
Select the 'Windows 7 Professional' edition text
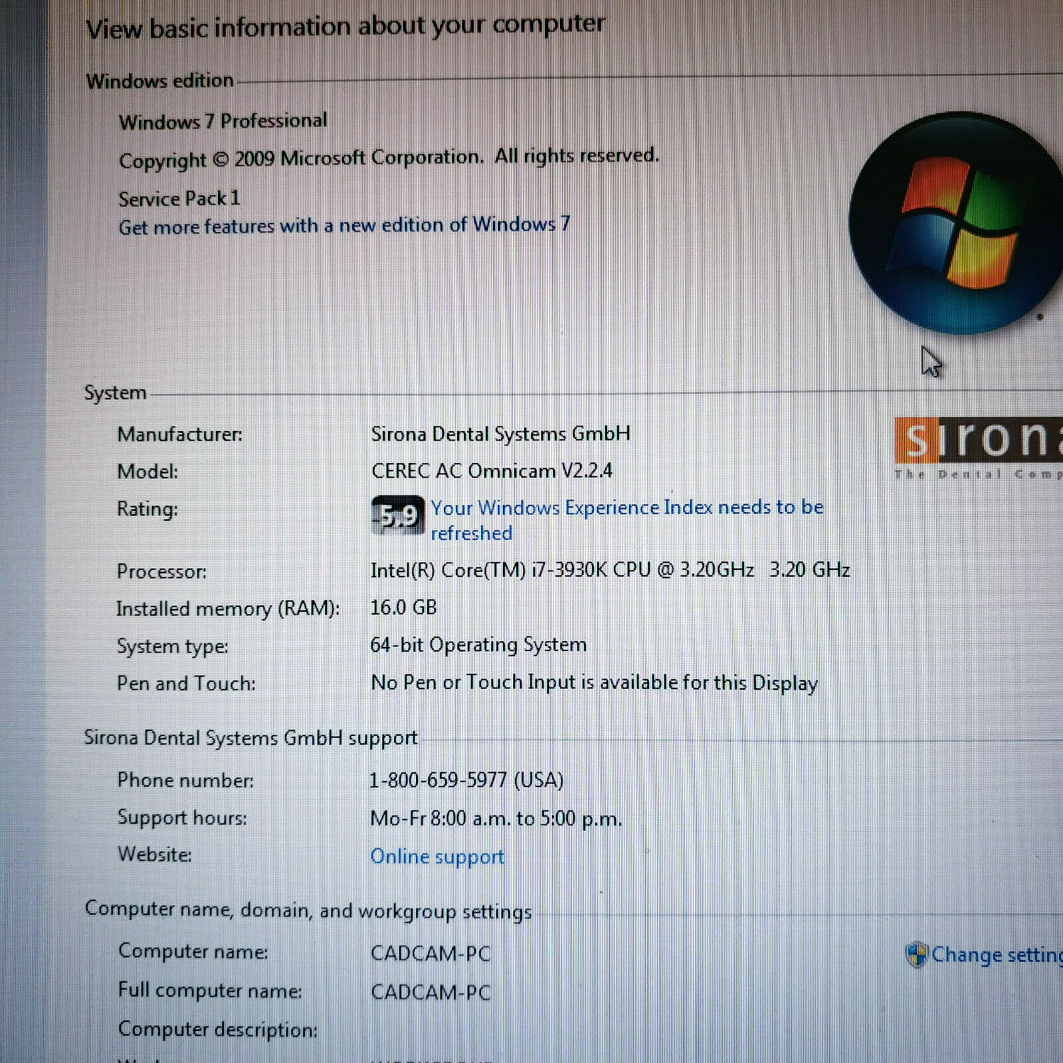coord(223,121)
